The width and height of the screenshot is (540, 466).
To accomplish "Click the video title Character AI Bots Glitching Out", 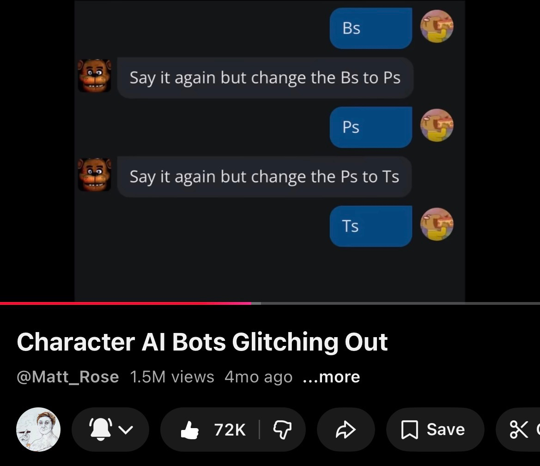I will [x=202, y=342].
